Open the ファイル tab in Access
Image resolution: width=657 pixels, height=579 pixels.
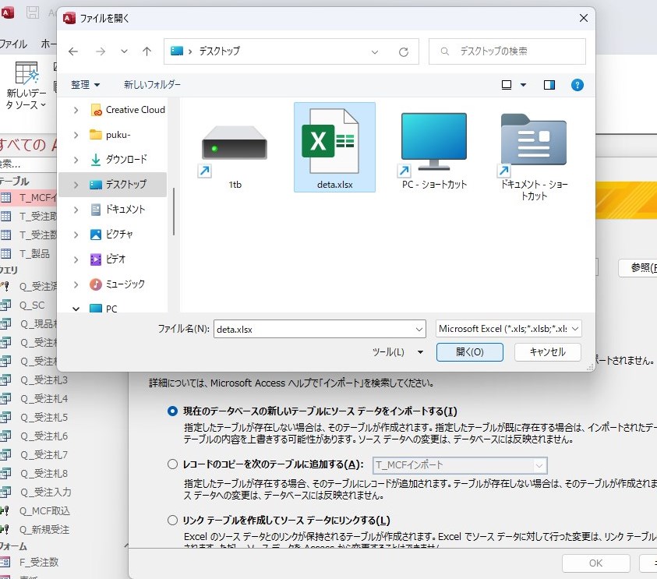click(13, 44)
